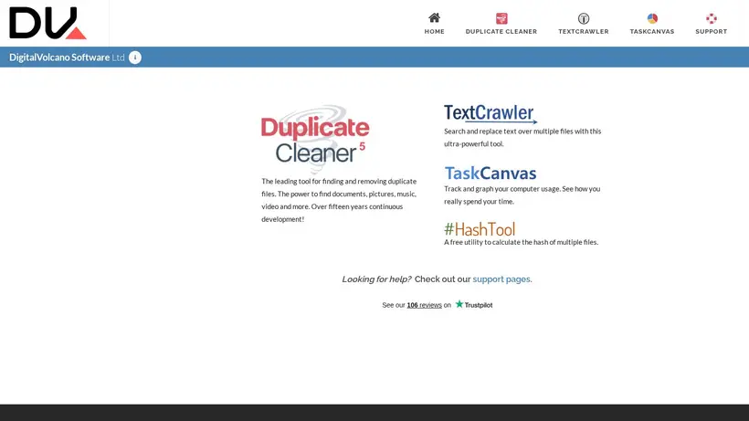The height and width of the screenshot is (421, 749).
Task: Click the info icon beside DigitalVolcano Software
Action: pos(134,58)
